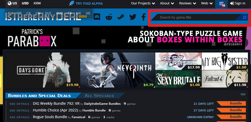The image size is (251, 122).
Task: See details for DIG Weekly Bundle 792
Action: (x=19, y=104)
